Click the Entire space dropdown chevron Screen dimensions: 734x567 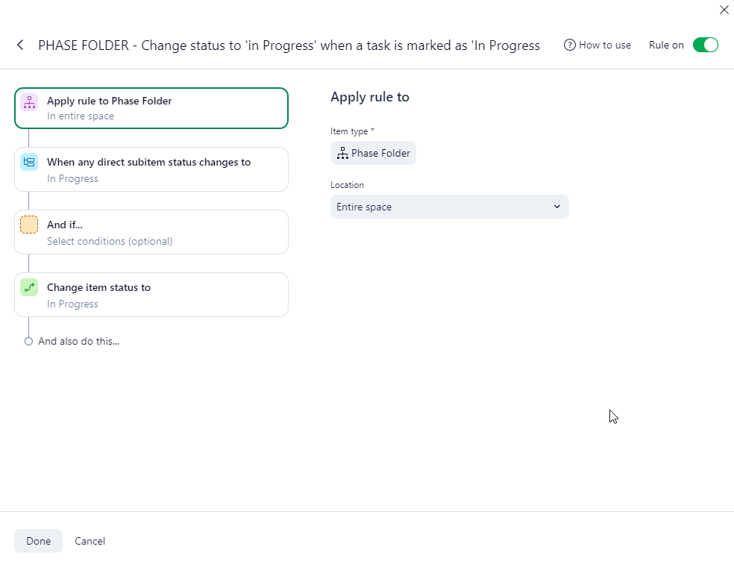(x=556, y=207)
